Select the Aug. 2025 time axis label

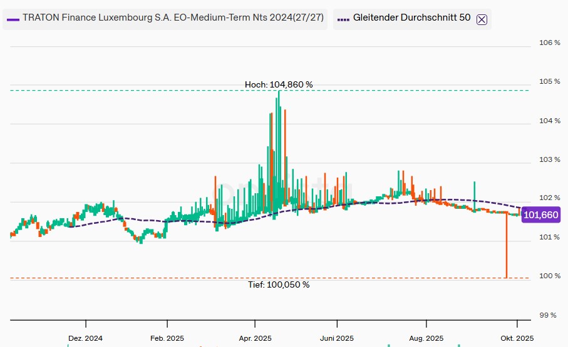(x=426, y=338)
